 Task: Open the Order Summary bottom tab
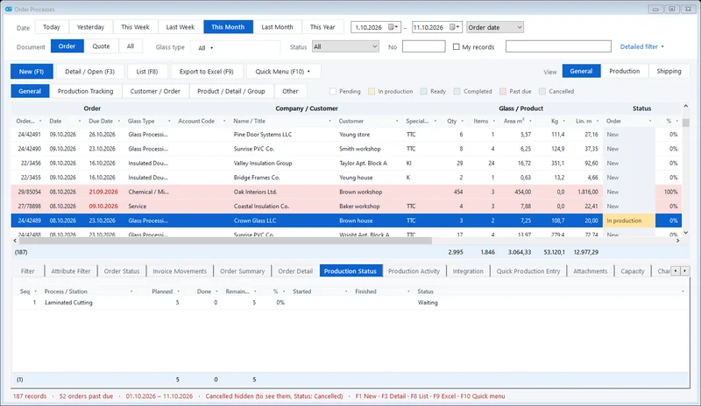pos(243,271)
